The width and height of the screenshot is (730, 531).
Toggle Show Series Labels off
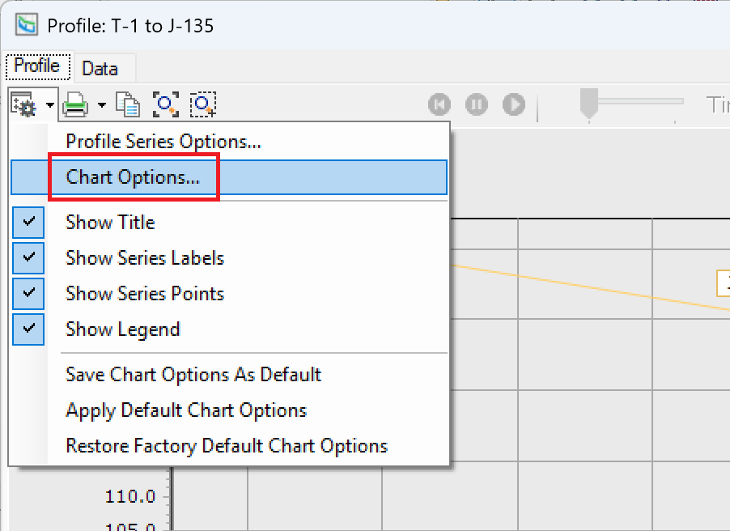click(x=144, y=258)
